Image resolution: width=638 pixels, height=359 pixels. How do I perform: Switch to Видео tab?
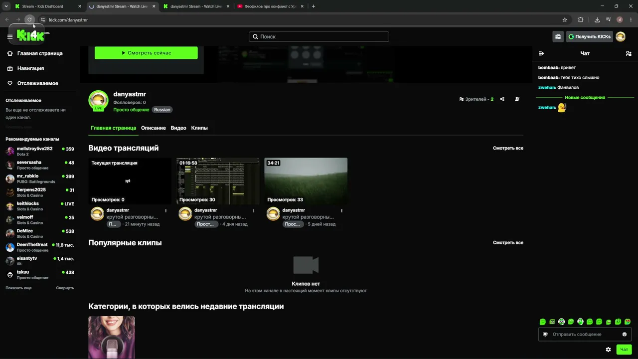click(x=178, y=128)
